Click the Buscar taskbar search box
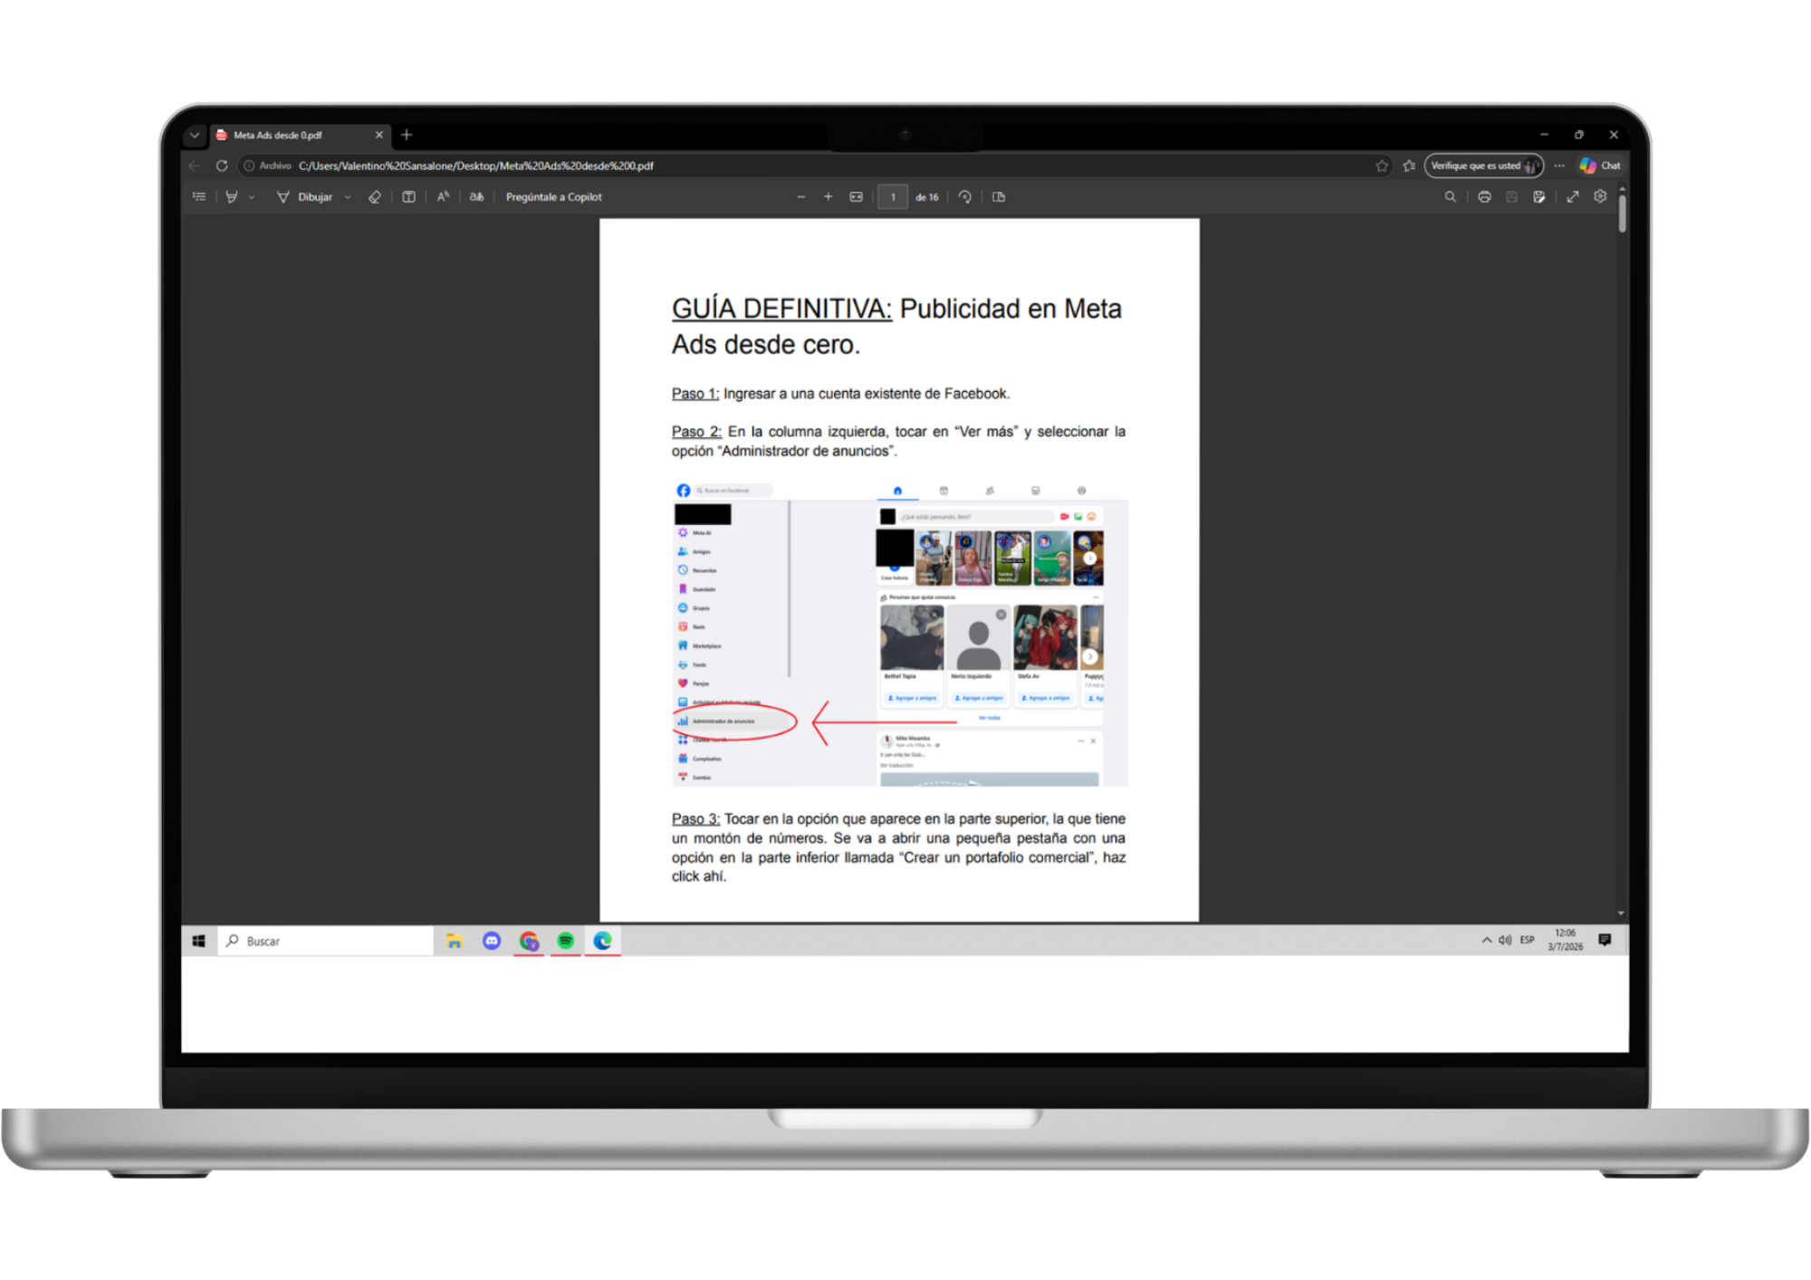The height and width of the screenshot is (1280, 1811). [326, 941]
